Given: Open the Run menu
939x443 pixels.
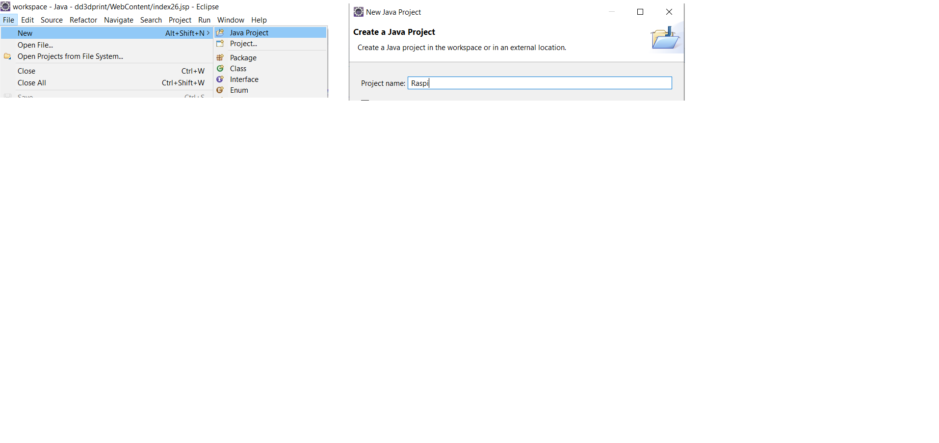Looking at the screenshot, I should [204, 20].
